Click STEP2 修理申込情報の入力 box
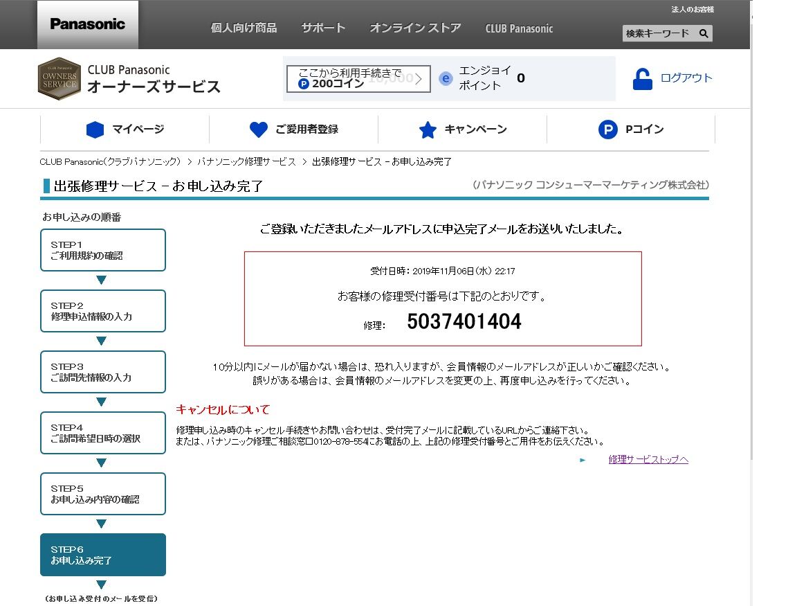This screenshot has height=606, width=797. pyautogui.click(x=103, y=311)
